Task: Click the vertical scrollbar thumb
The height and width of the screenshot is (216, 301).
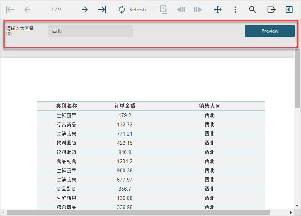Action: 297,77
